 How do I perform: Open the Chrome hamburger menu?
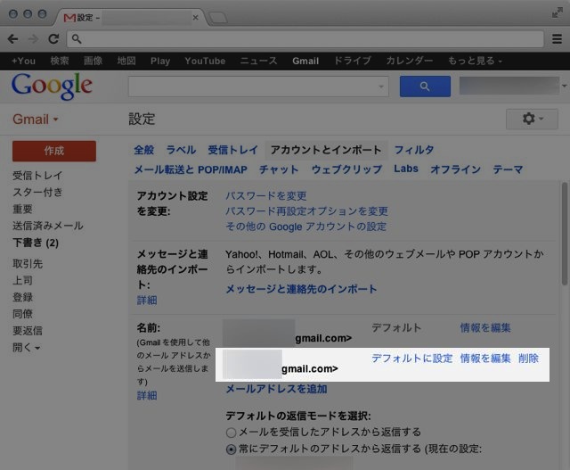(558, 39)
